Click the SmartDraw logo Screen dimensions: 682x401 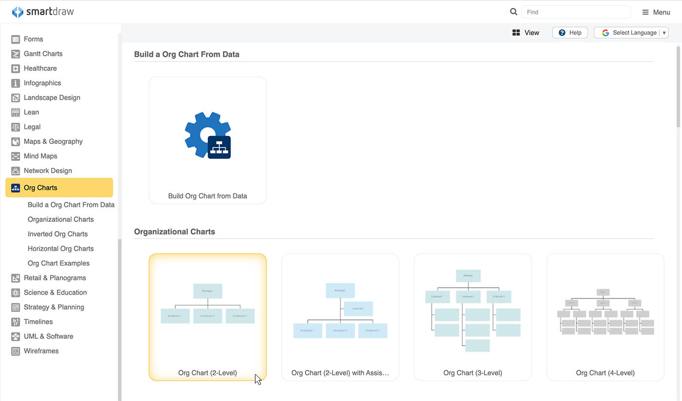43,12
